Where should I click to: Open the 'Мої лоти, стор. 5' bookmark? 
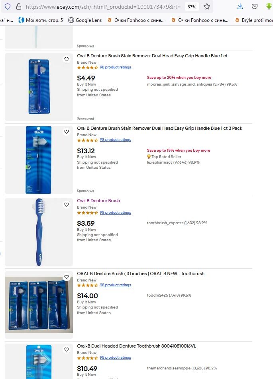pos(40,20)
